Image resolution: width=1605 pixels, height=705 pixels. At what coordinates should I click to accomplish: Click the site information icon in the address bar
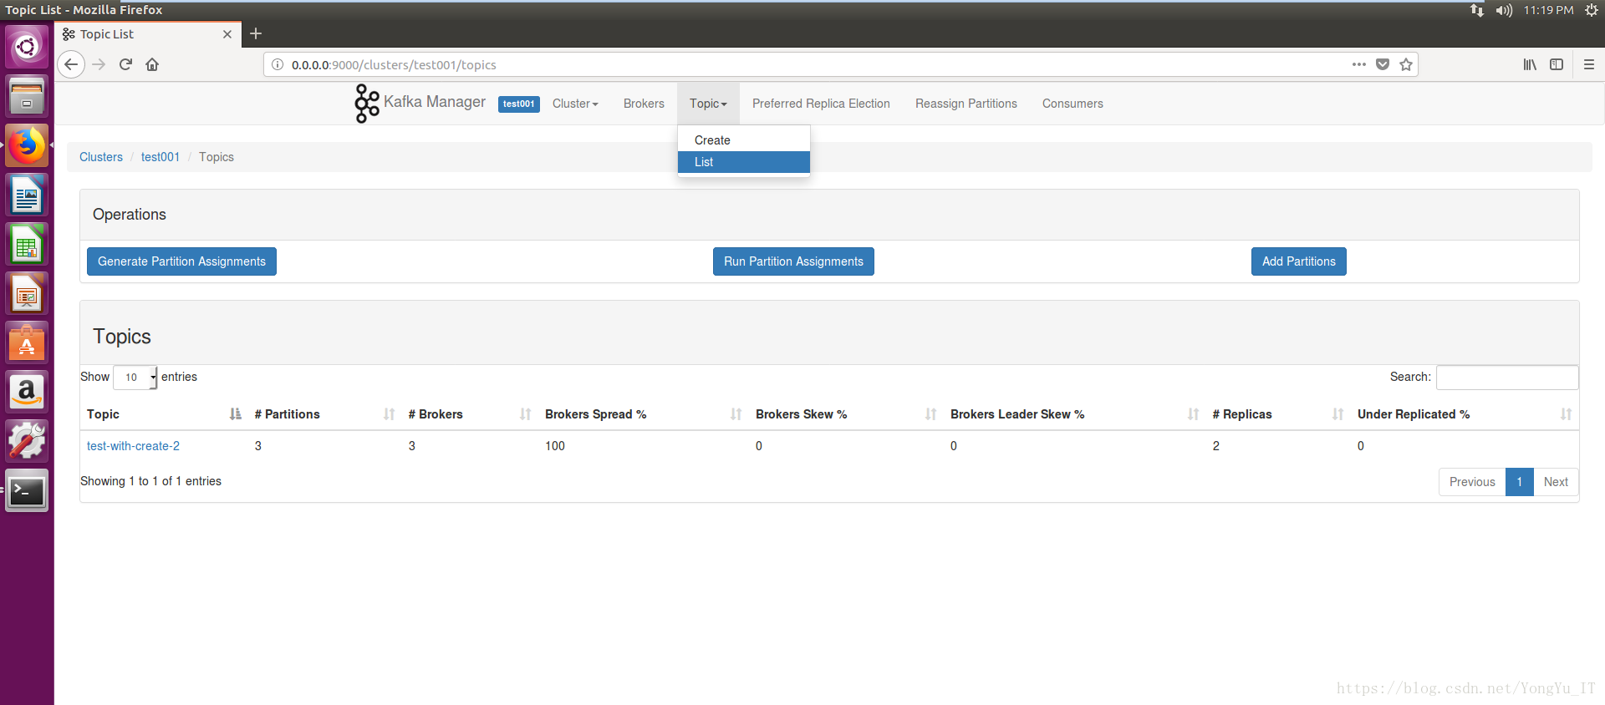point(278,64)
